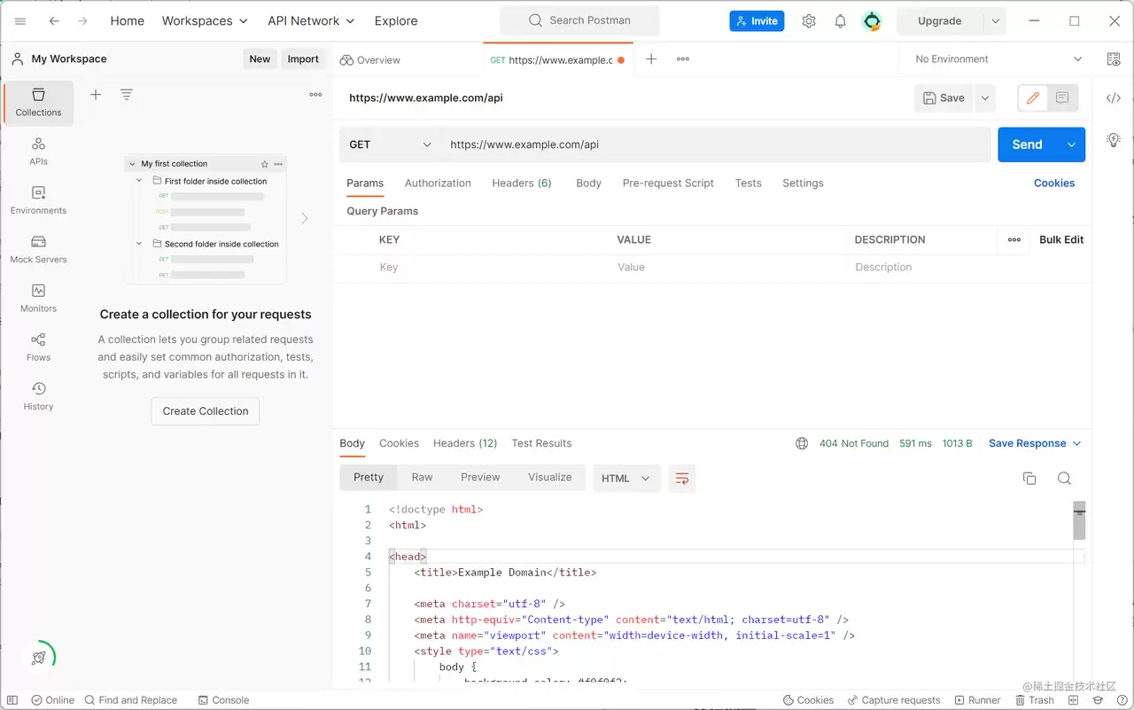
Task: Open the code snippet icon
Action: [1114, 98]
